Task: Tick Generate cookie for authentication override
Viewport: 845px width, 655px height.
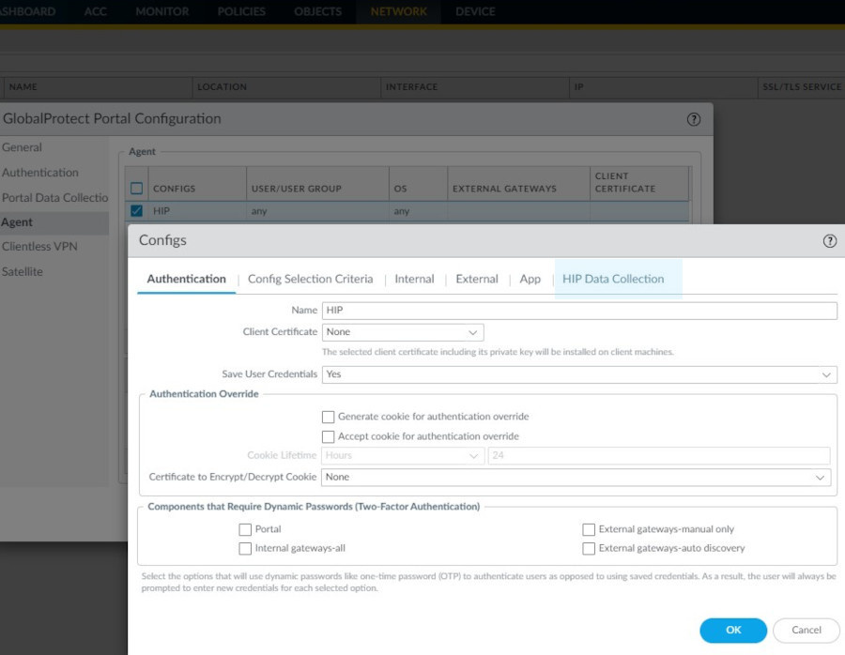Action: pos(328,417)
